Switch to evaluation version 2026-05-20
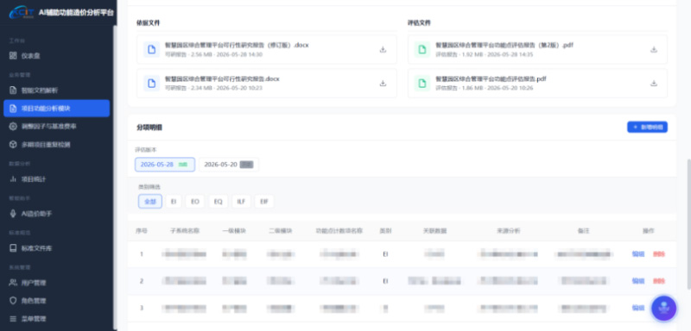 point(229,165)
